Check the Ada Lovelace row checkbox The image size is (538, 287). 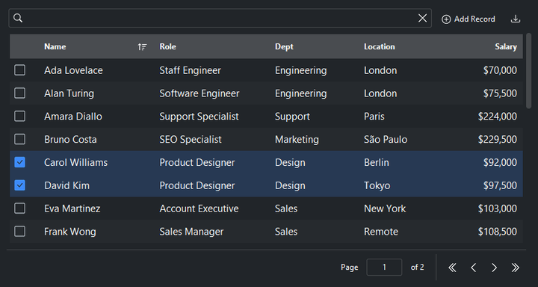click(x=19, y=70)
